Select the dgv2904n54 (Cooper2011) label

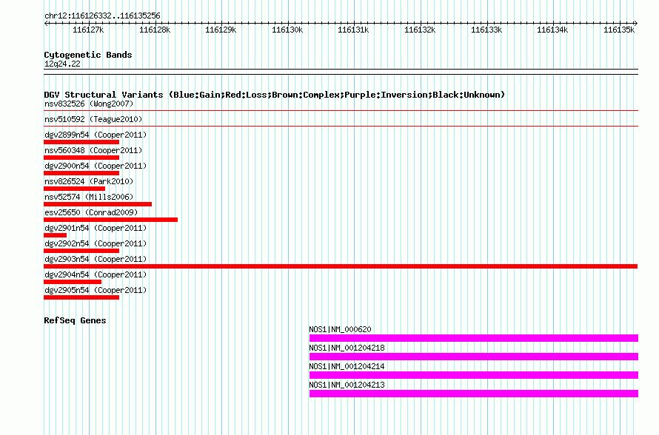96,274
